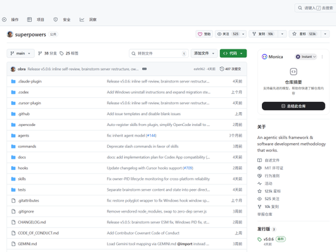Image resolution: width=336 pixels, height=252 pixels.
Task: Open the agents folder
Action: tap(24, 136)
